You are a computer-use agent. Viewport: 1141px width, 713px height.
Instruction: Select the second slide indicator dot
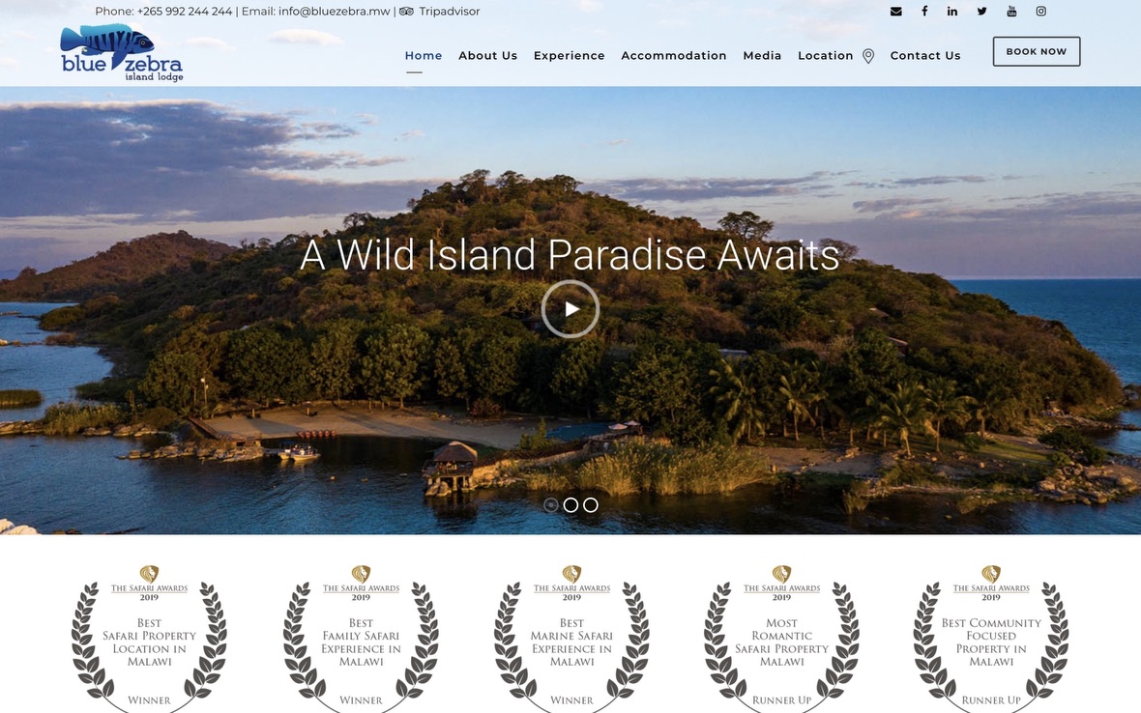(570, 504)
